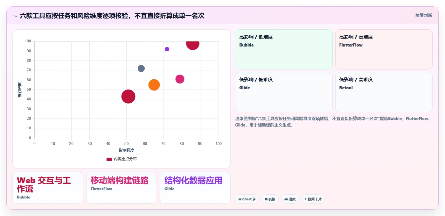Open the 低影响 / 低难度 Glide card

[x=284, y=92]
